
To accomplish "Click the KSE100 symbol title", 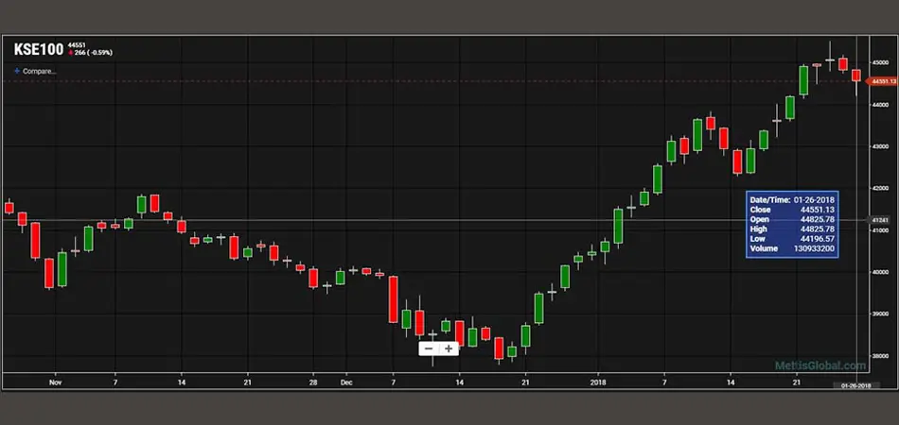I will click(x=36, y=49).
